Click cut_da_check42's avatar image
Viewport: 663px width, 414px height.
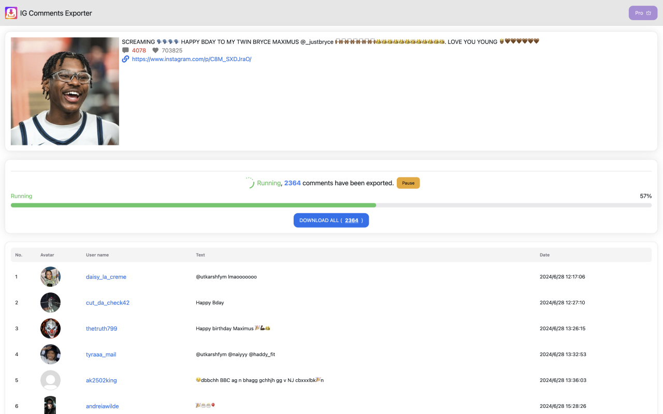pos(50,303)
